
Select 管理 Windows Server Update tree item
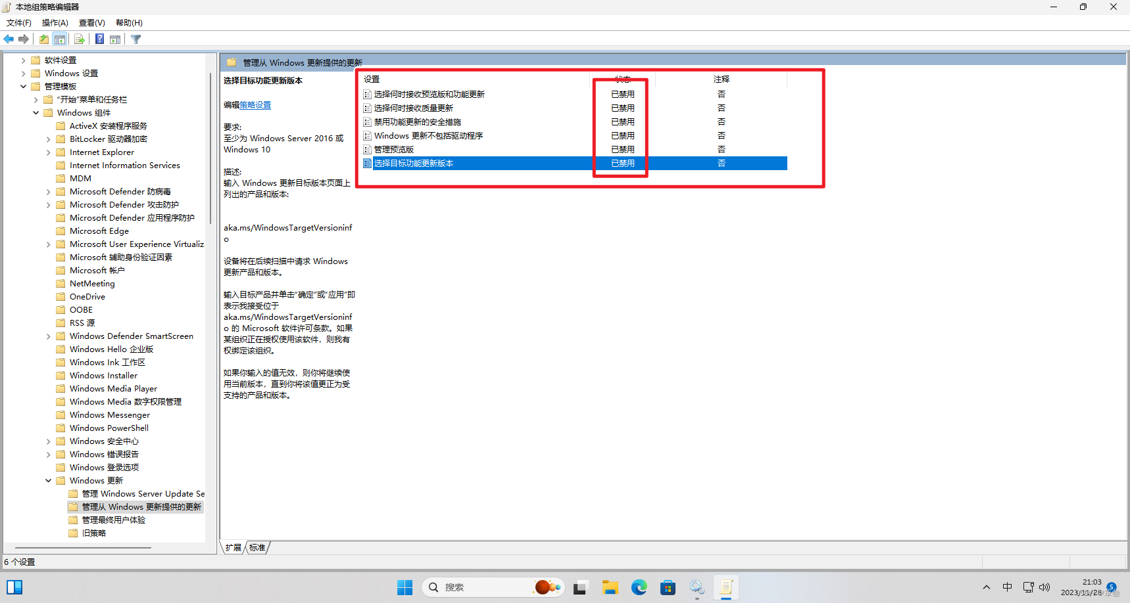click(x=143, y=494)
